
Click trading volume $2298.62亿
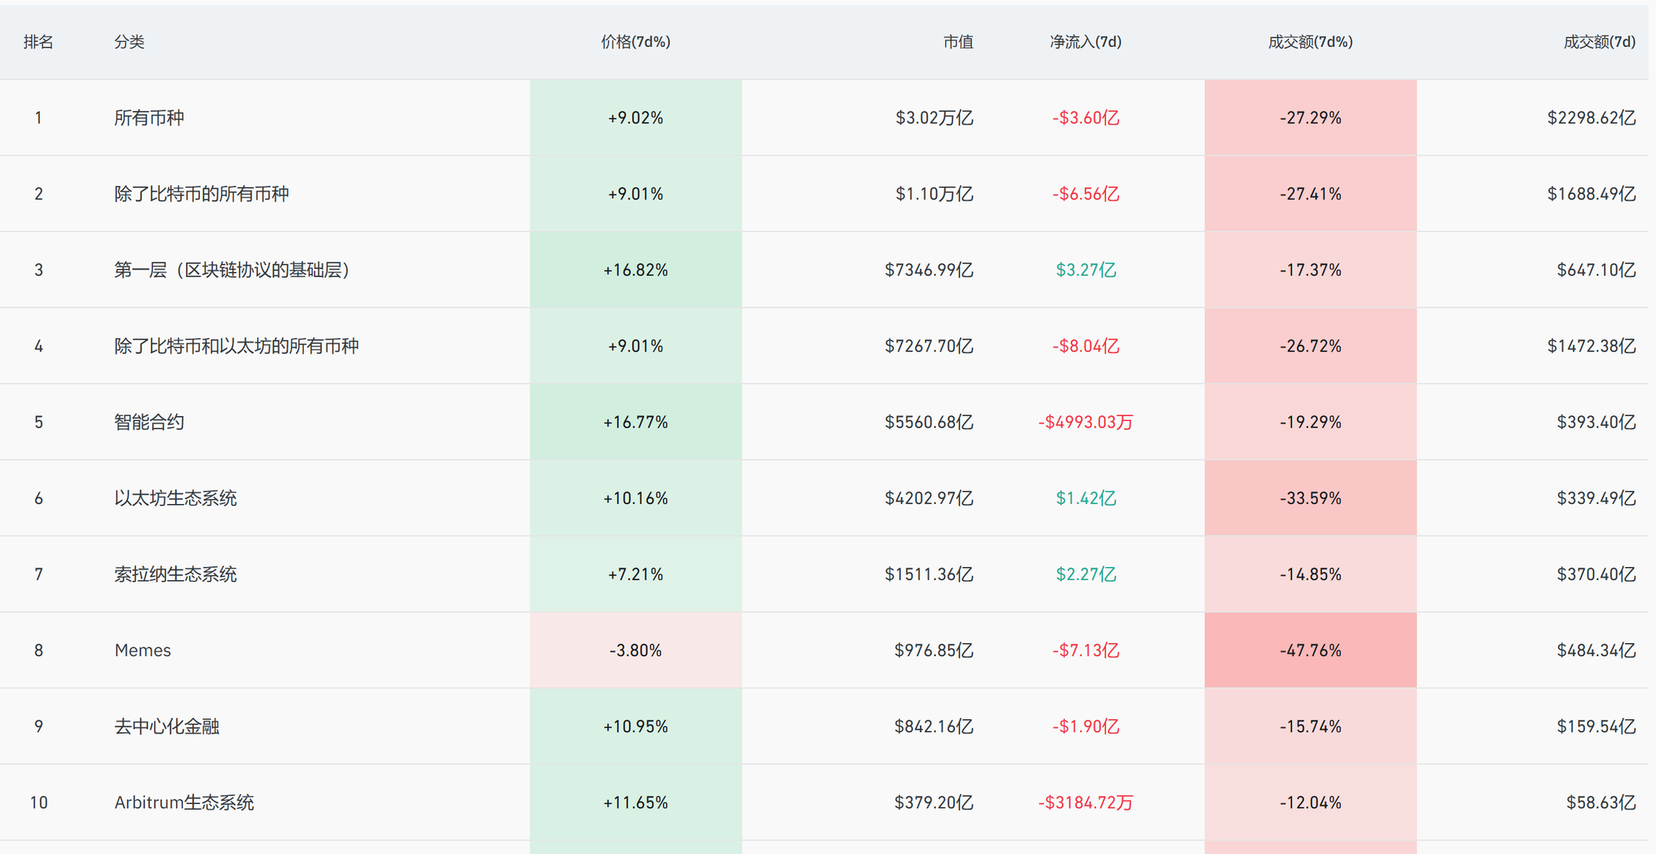(1591, 118)
